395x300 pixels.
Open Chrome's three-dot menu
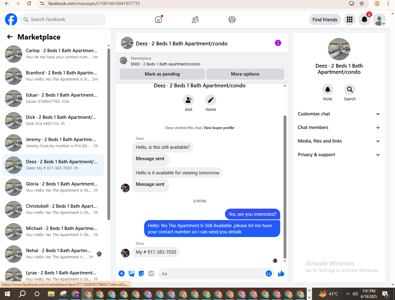pyautogui.click(x=388, y=3)
